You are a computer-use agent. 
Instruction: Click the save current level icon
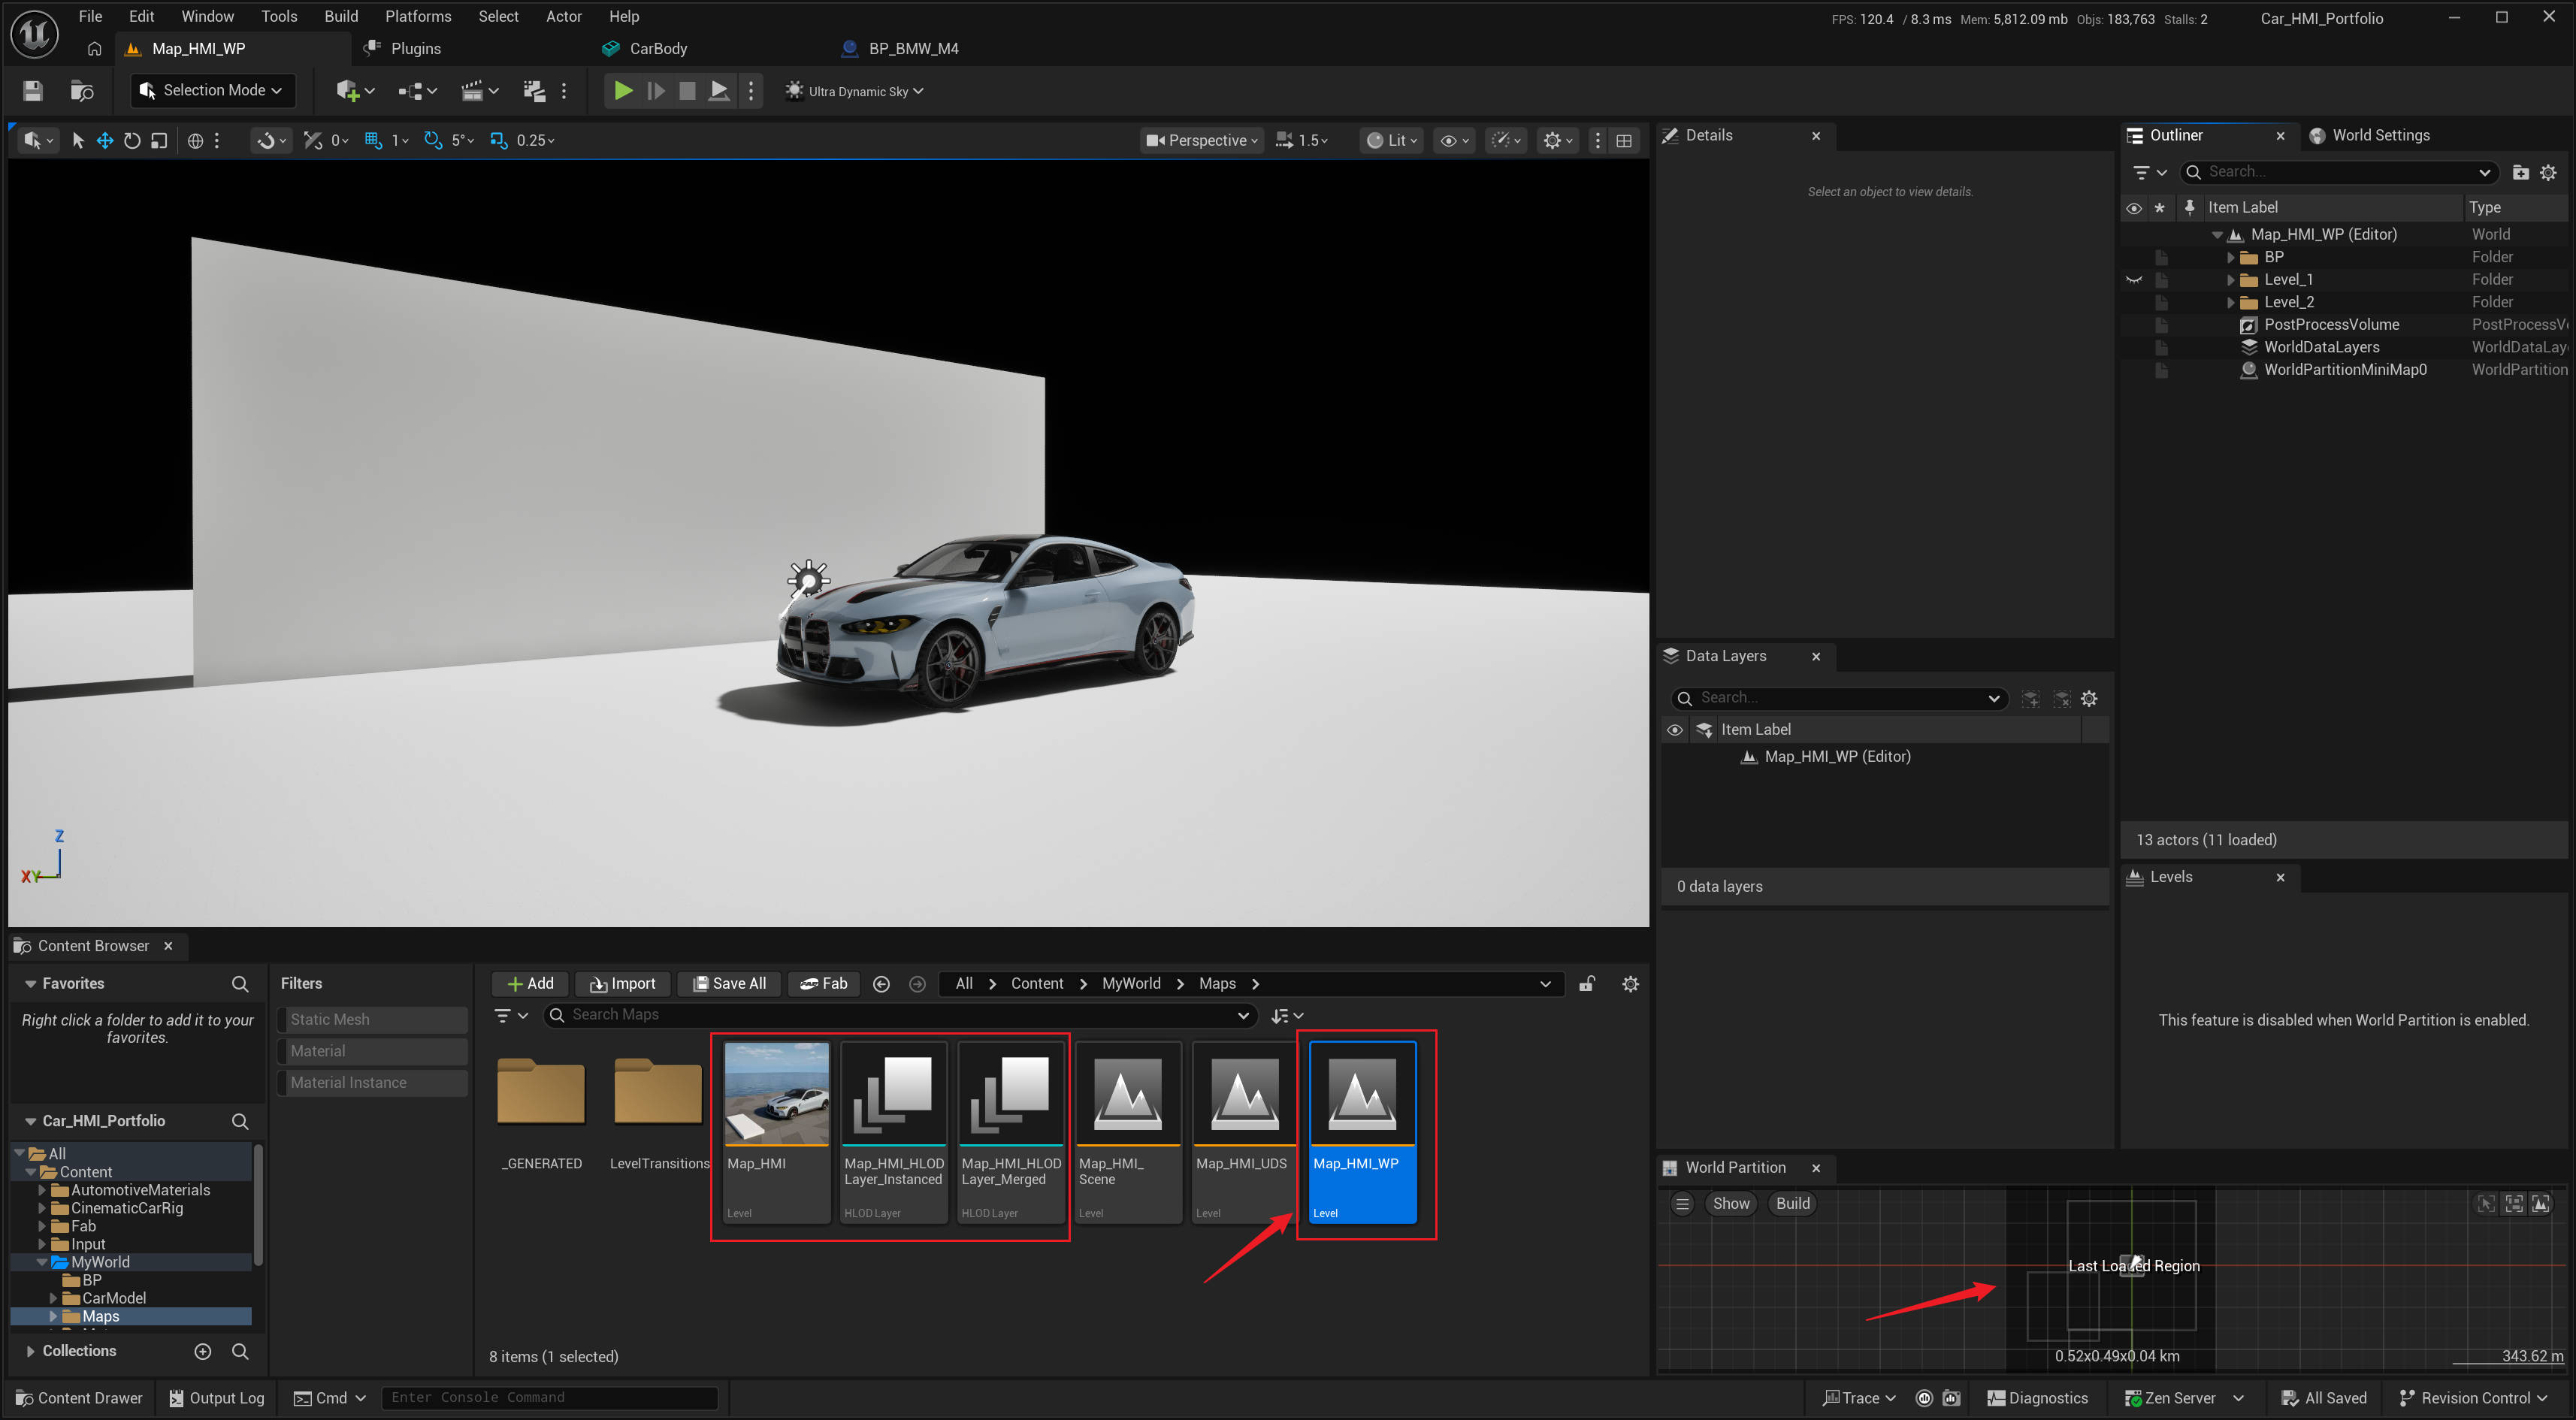click(33, 91)
